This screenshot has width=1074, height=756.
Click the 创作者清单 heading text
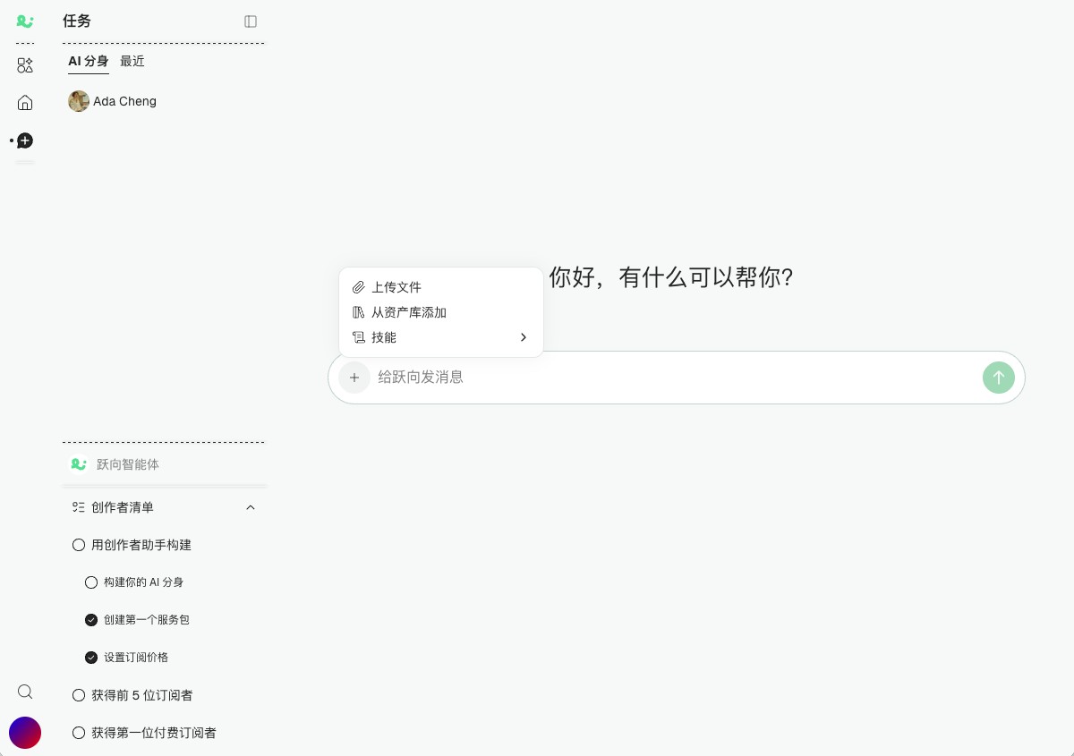[x=123, y=507]
